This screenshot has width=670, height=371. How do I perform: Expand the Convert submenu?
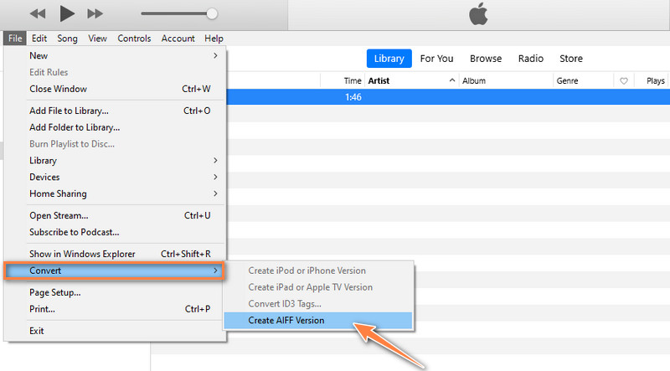[115, 271]
